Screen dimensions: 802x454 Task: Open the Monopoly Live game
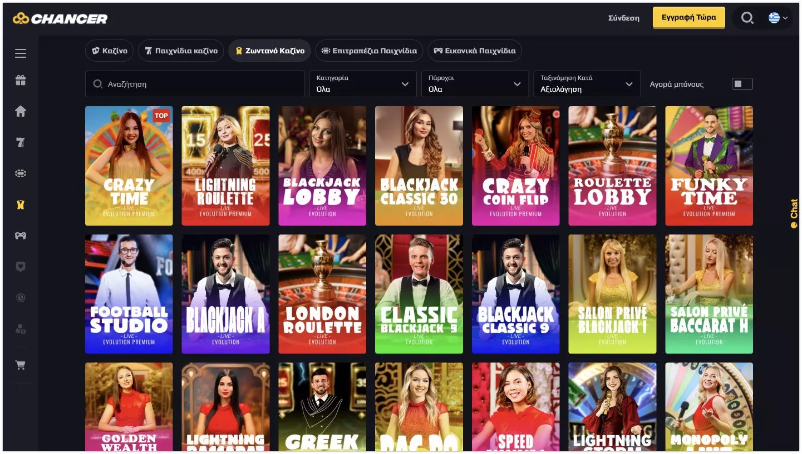pyautogui.click(x=709, y=407)
